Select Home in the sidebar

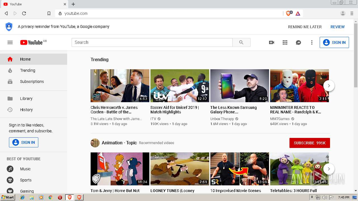(34, 59)
